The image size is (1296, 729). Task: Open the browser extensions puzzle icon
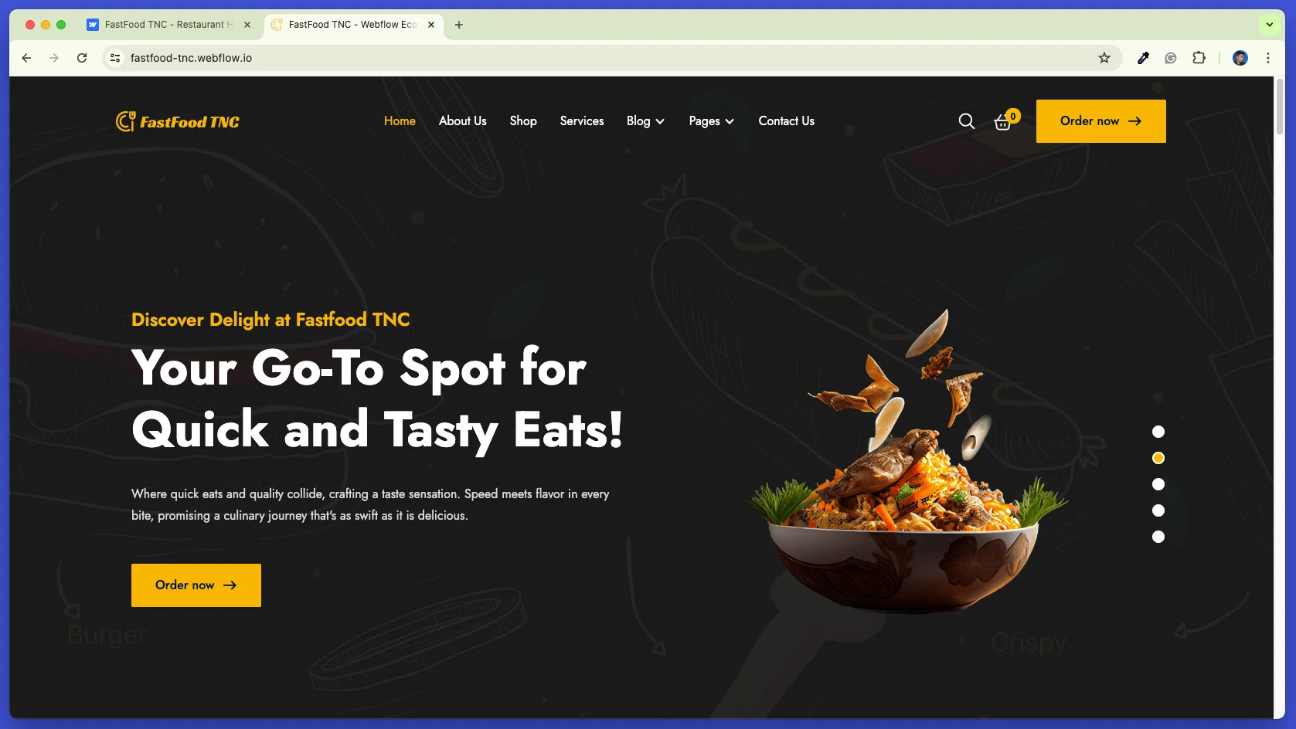[x=1199, y=58]
